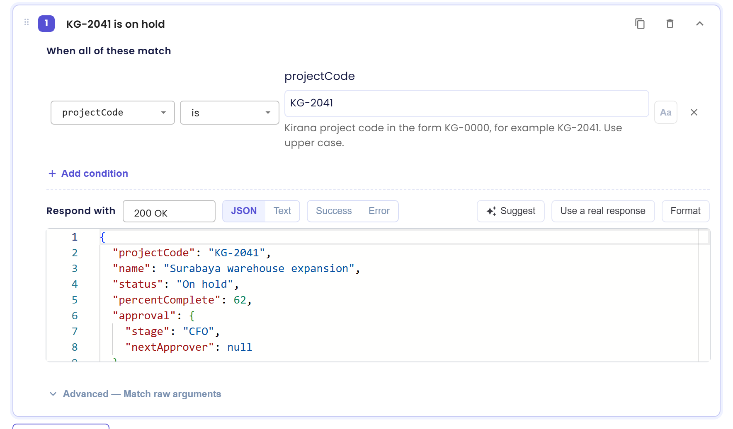Viewport: 733px width, 429px height.
Task: Click the "CFO" stage value in editor
Action: [199, 331]
